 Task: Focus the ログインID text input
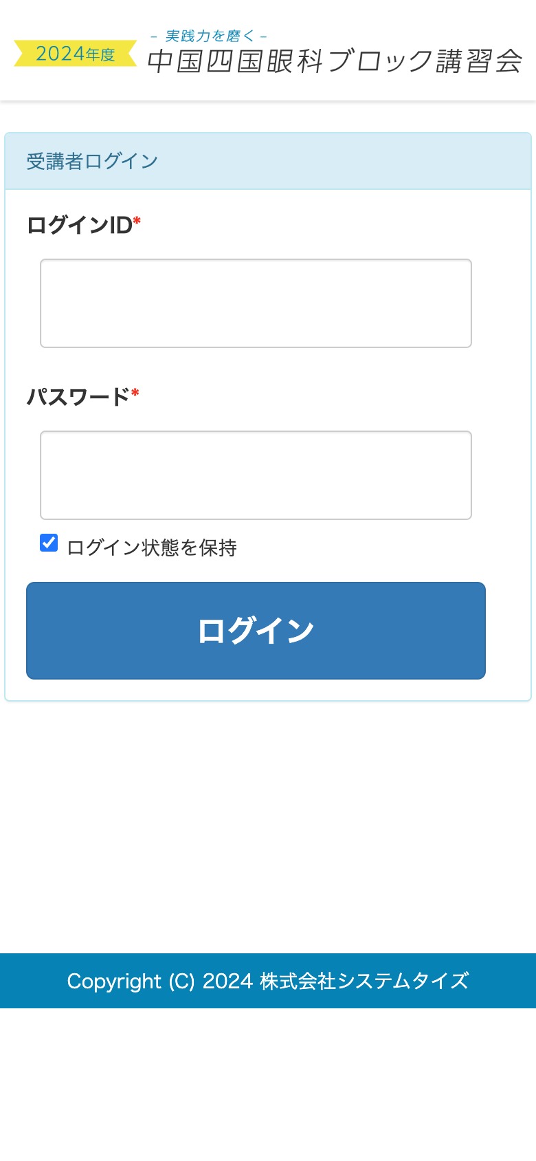(256, 303)
